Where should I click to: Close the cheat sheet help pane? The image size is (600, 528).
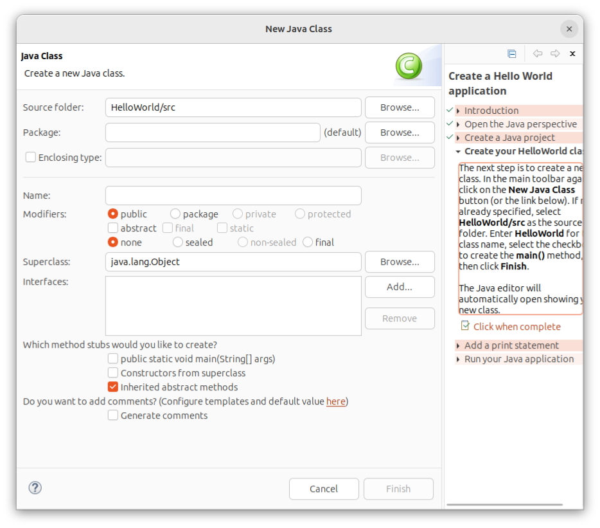(x=572, y=53)
